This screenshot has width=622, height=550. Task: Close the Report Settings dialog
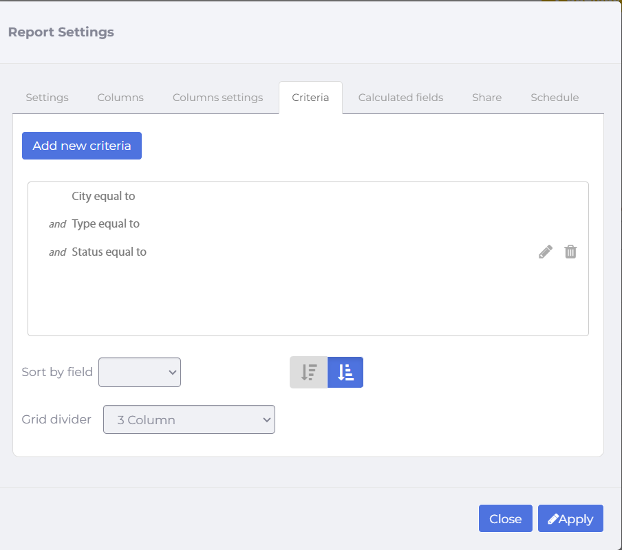tap(505, 518)
